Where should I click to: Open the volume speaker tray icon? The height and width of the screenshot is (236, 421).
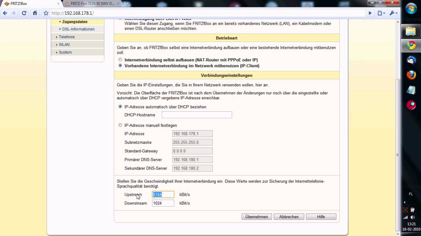click(x=413, y=217)
